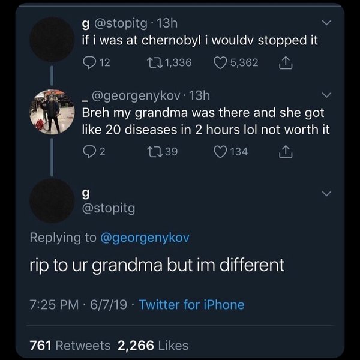Open georgenykov's profile picture

52,112
